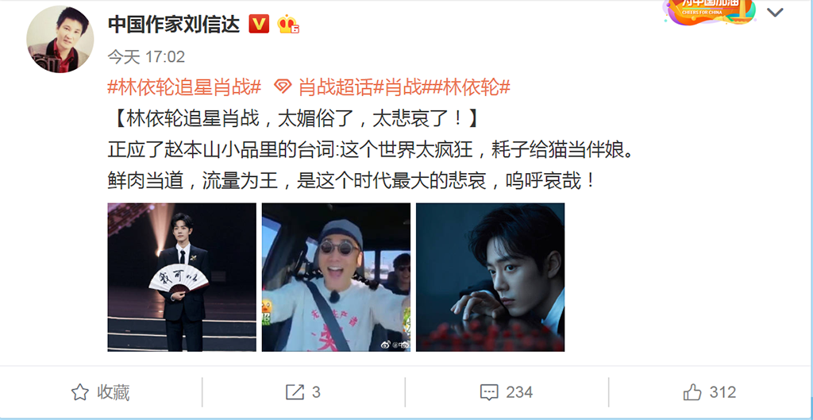Open 肖战超话 super topic link
This screenshot has height=420, width=813.
[336, 87]
